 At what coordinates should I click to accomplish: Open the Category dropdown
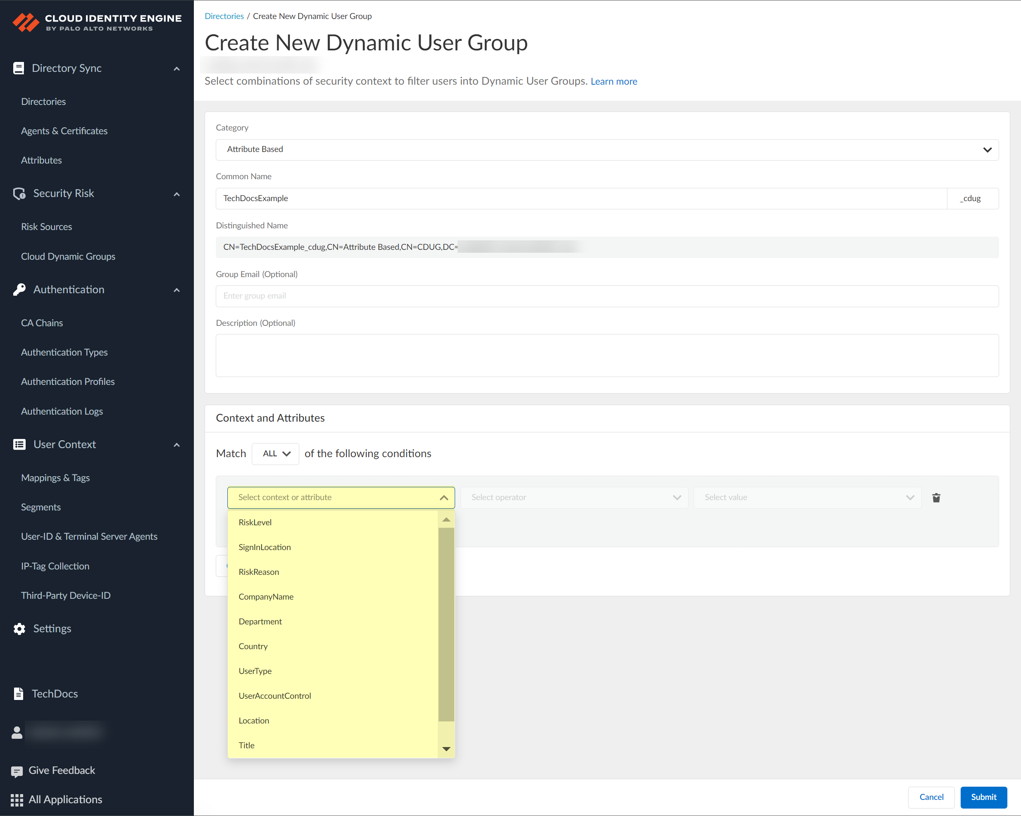(x=607, y=149)
